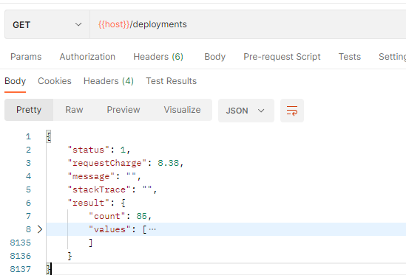406x275 pixels.
Task: View the response Cookies tab
Action: [55, 81]
